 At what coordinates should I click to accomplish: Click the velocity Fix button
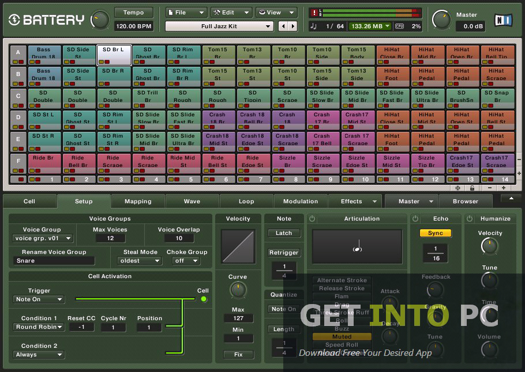pyautogui.click(x=238, y=355)
